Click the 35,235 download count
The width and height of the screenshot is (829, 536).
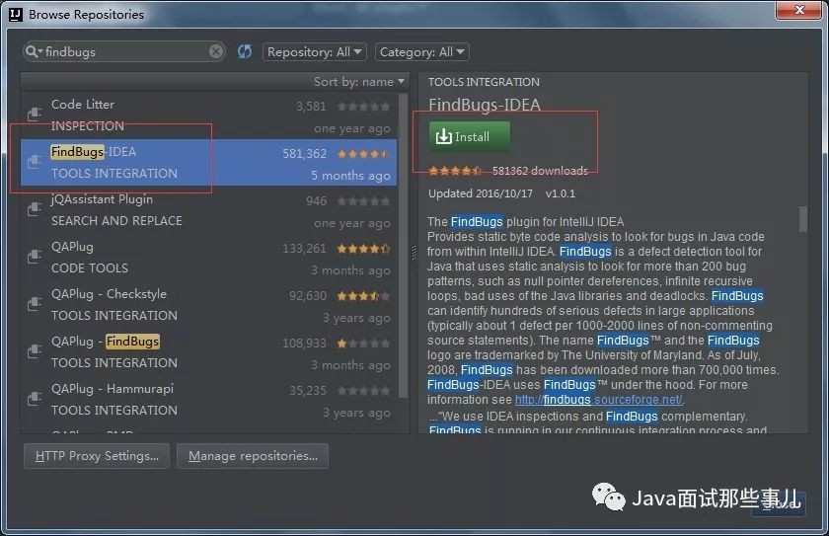pyautogui.click(x=308, y=391)
